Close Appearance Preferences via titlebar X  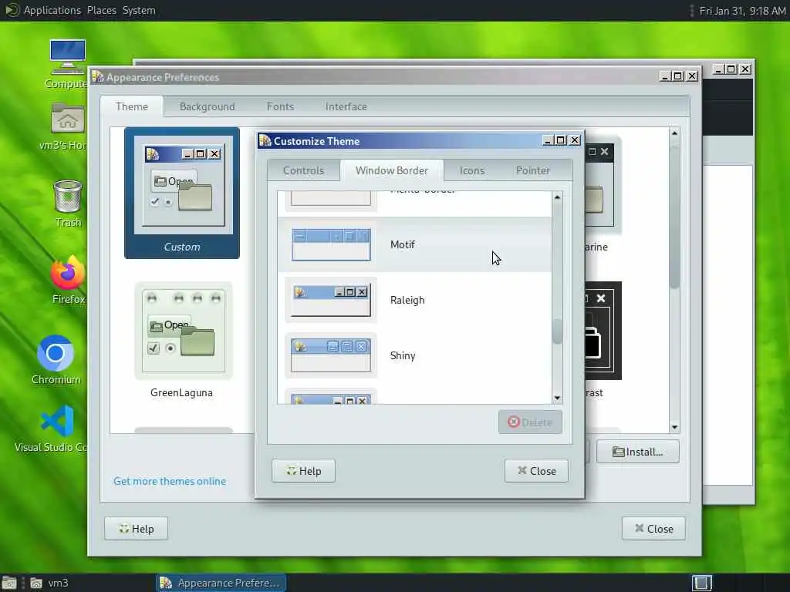(692, 76)
